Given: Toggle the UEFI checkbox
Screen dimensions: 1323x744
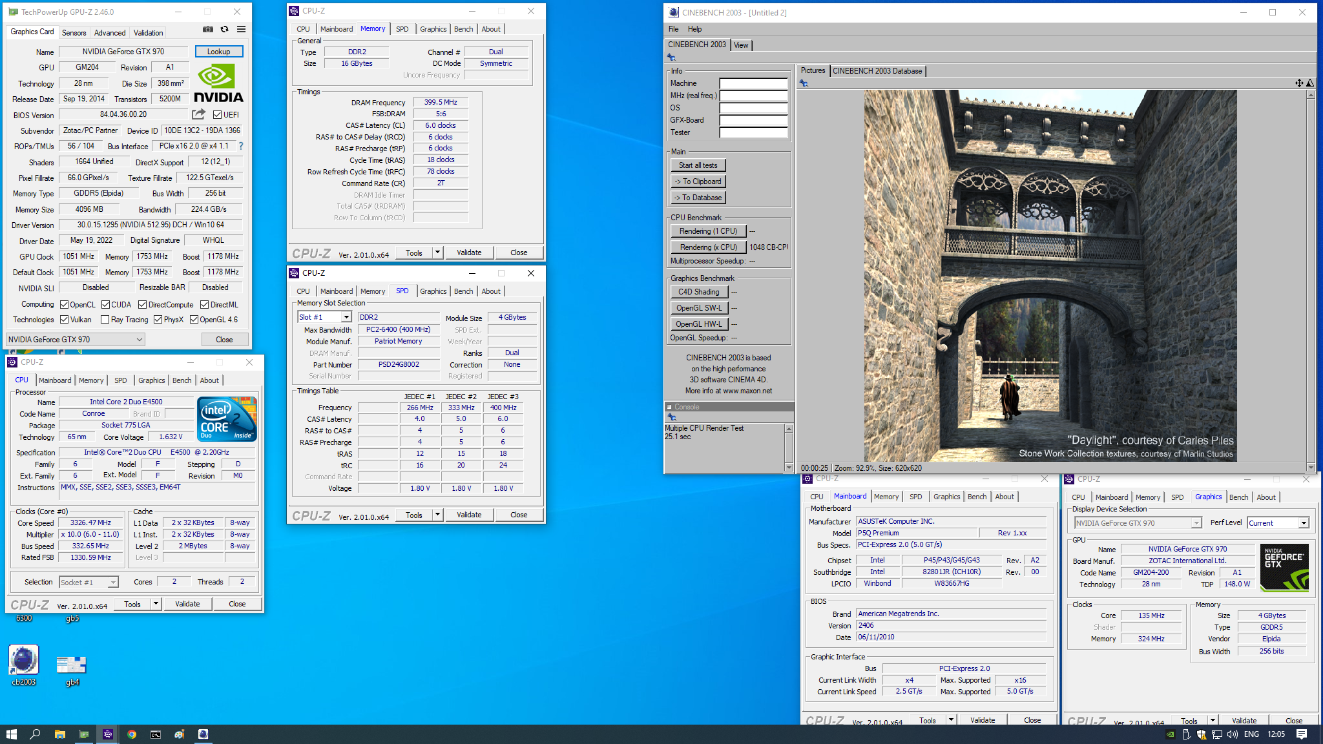Looking at the screenshot, I should coord(217,115).
